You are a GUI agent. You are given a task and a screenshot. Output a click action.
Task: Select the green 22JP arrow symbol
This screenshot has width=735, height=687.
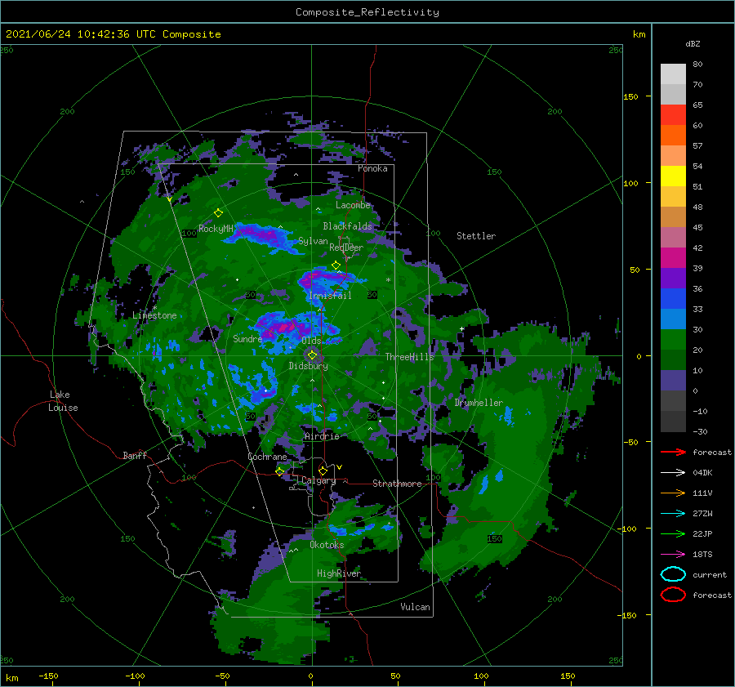click(x=673, y=533)
